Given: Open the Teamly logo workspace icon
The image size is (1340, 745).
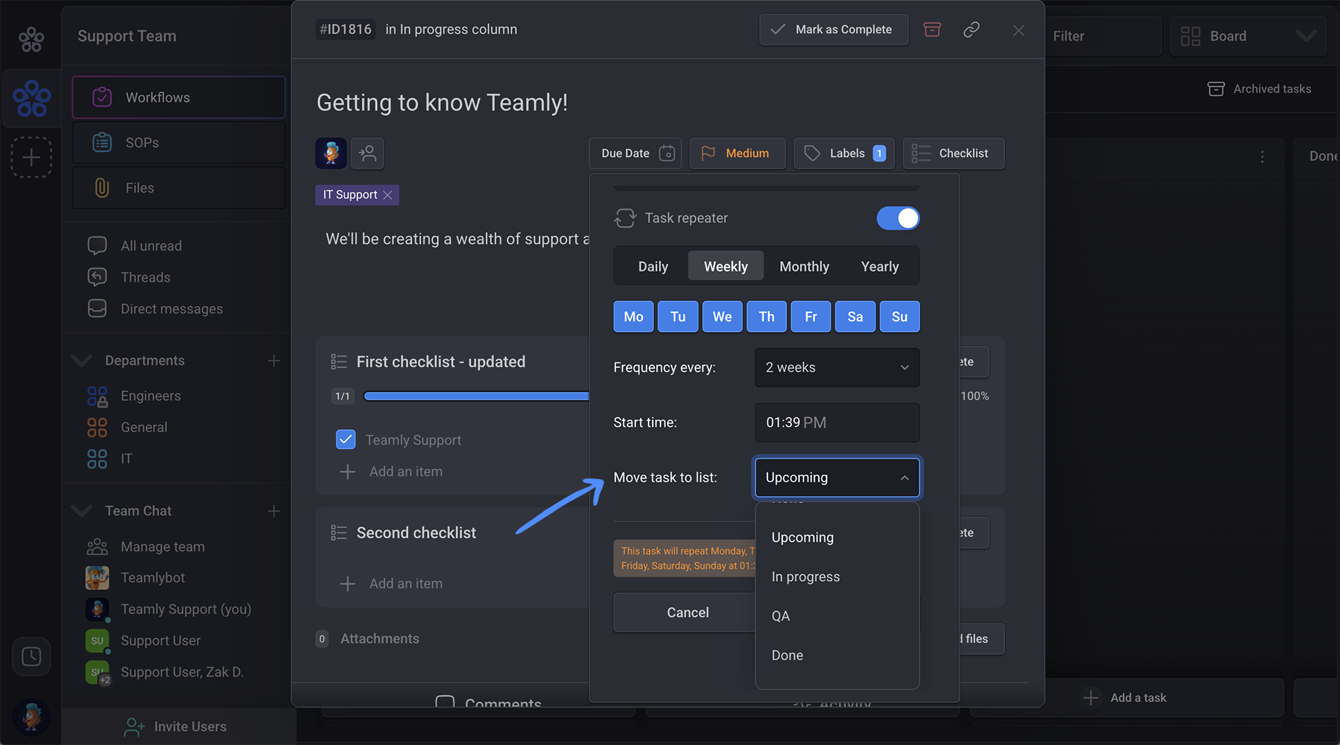Looking at the screenshot, I should (x=31, y=98).
